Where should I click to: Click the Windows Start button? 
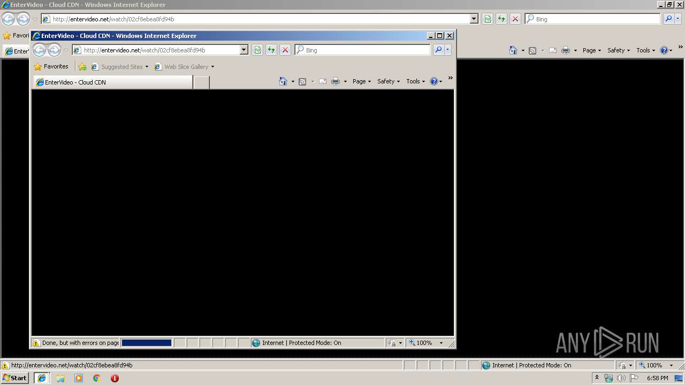click(15, 378)
